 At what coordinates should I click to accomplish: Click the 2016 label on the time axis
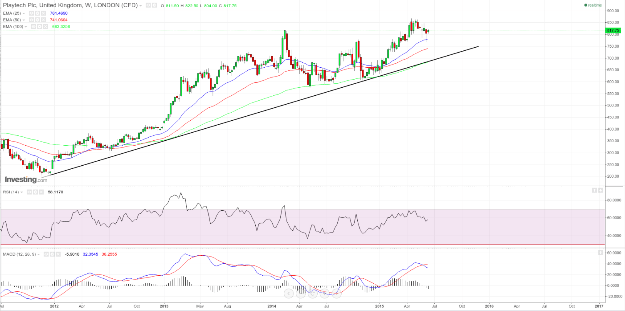click(x=489, y=306)
